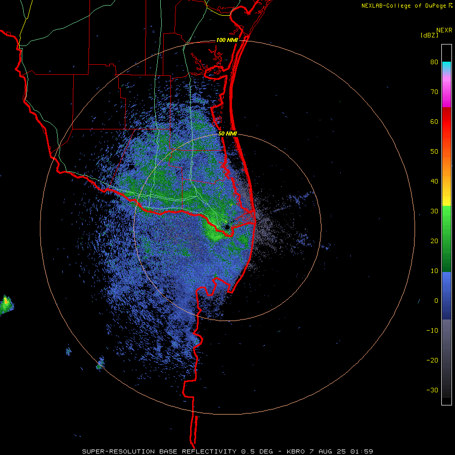Click the [dBZ] units label
This screenshot has height=455, width=455.
429,35
